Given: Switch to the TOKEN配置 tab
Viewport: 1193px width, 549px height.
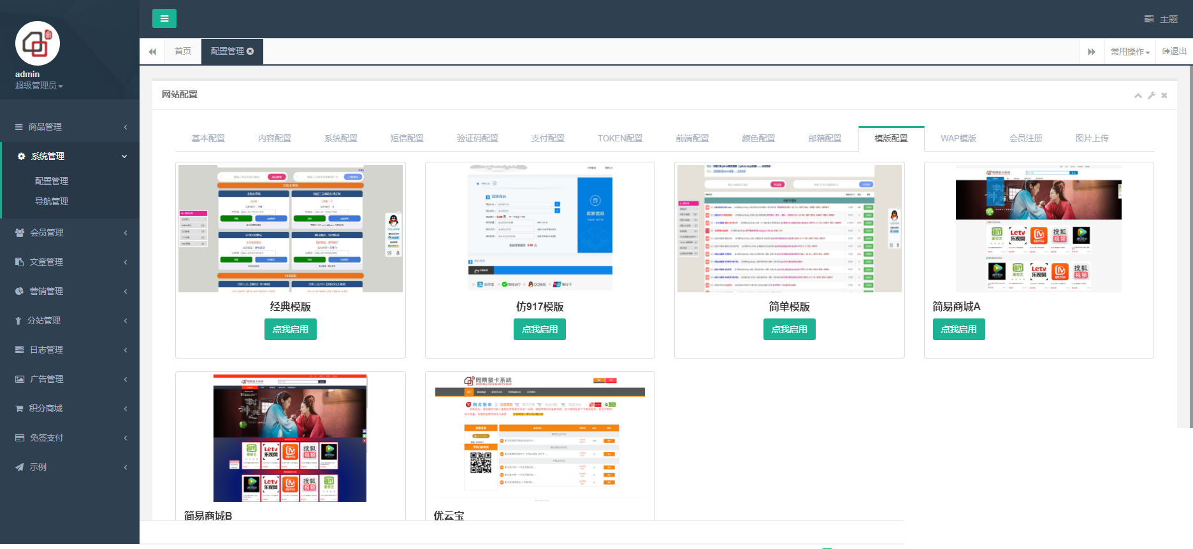Looking at the screenshot, I should (x=620, y=138).
